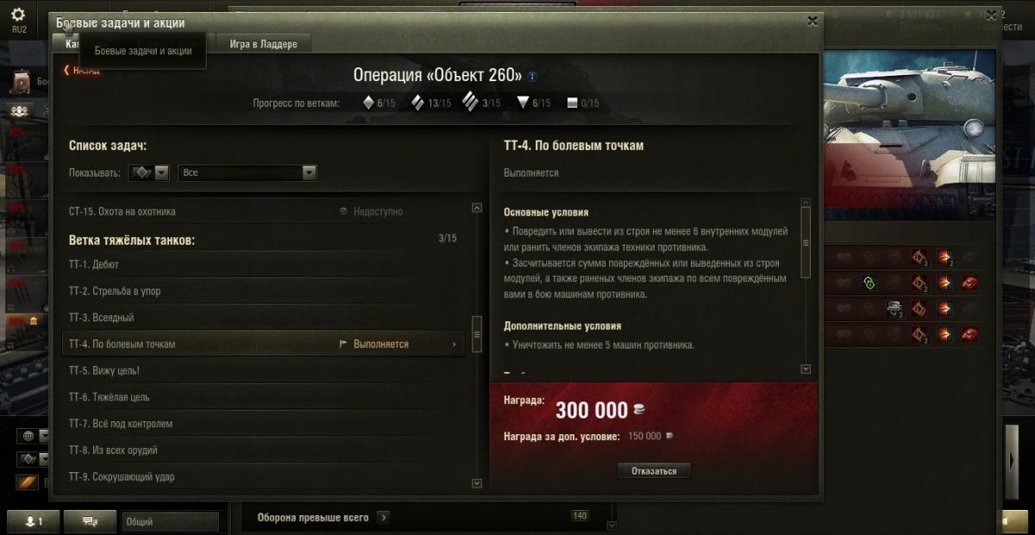Click the task list scrollbar handle
This screenshot has width=1035, height=535.
(x=476, y=328)
